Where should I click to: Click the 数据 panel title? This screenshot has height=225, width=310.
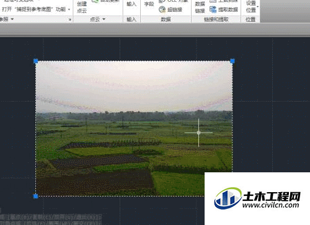click(x=166, y=19)
